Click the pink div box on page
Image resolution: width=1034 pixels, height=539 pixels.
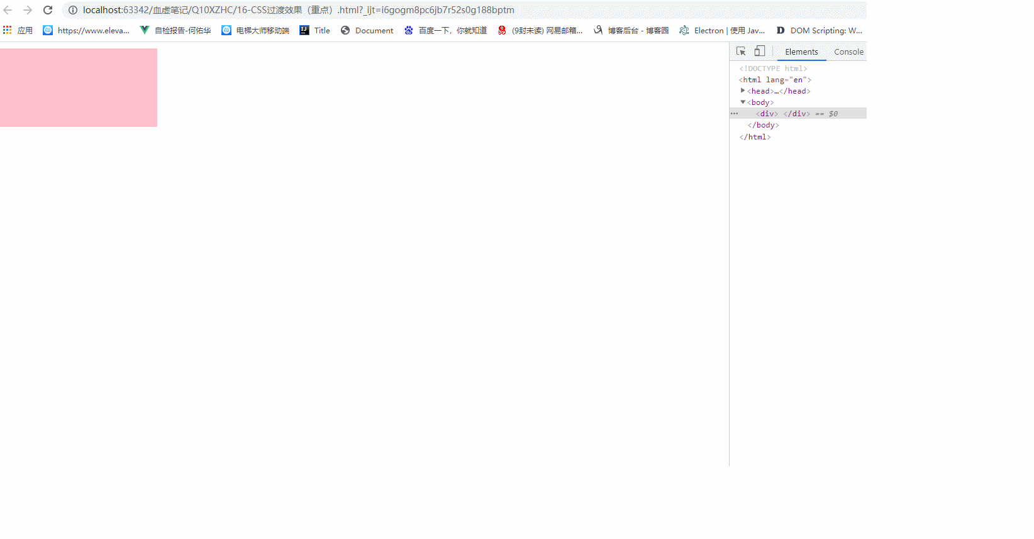(x=79, y=87)
